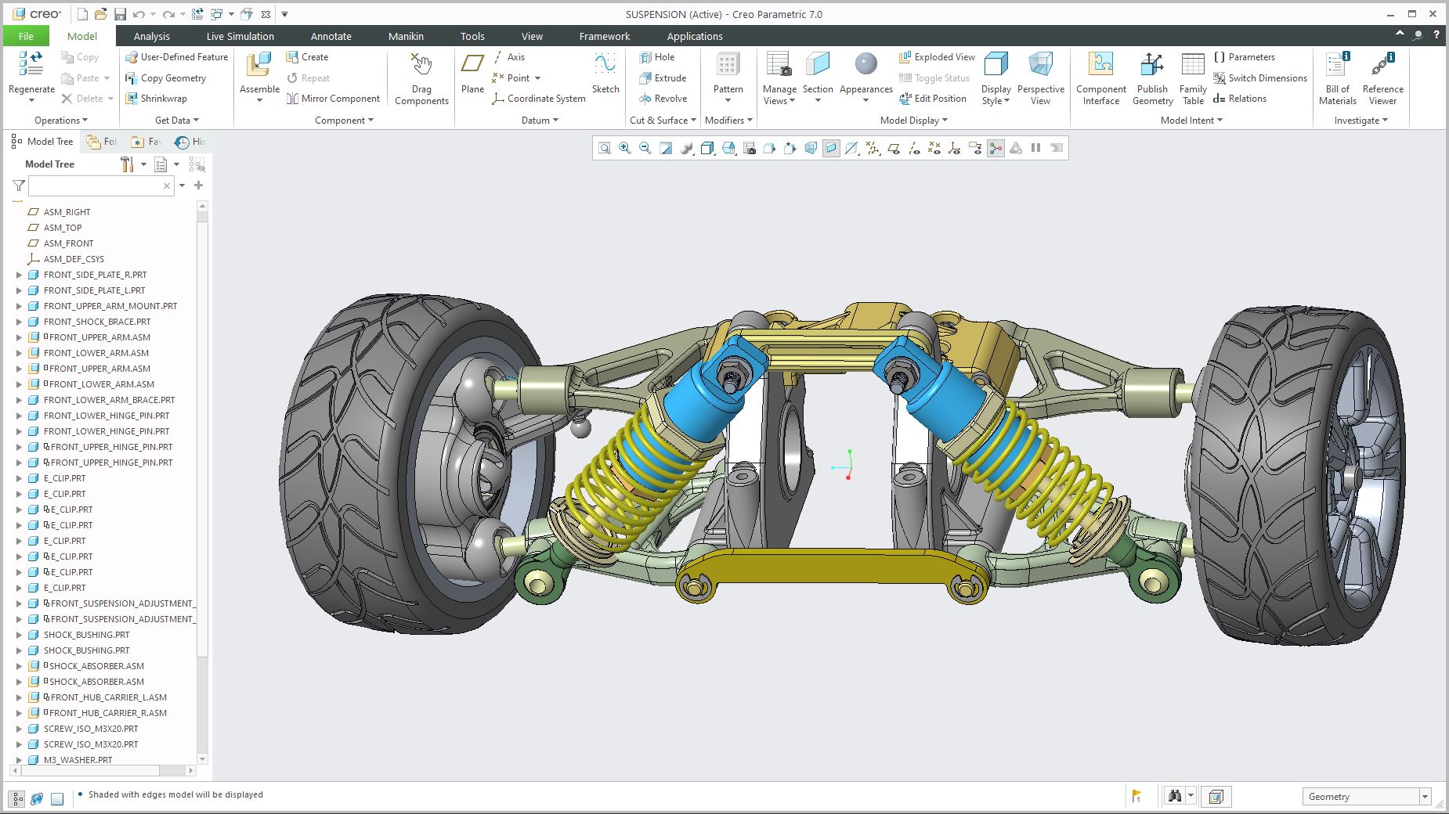The height and width of the screenshot is (814, 1449).
Task: Click the Mirror Component button
Action: [x=333, y=99]
